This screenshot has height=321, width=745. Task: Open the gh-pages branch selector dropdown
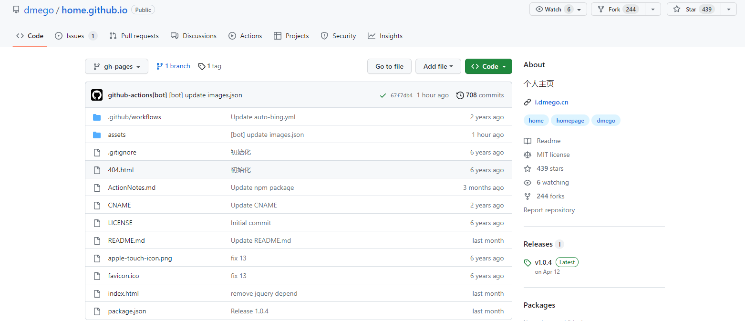(116, 66)
